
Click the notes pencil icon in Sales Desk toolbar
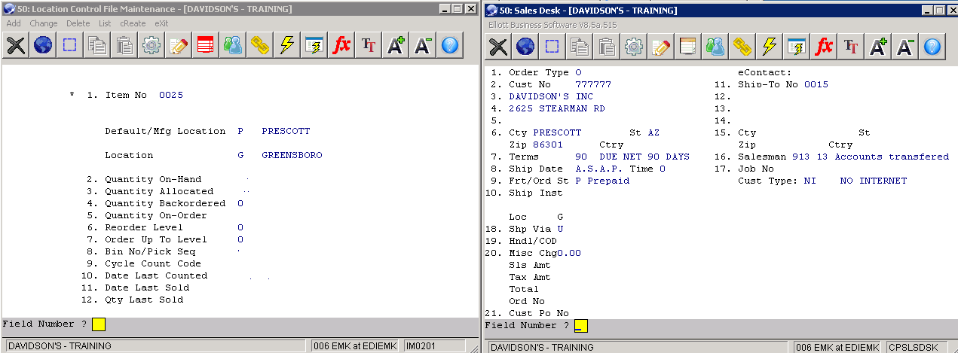click(x=660, y=47)
